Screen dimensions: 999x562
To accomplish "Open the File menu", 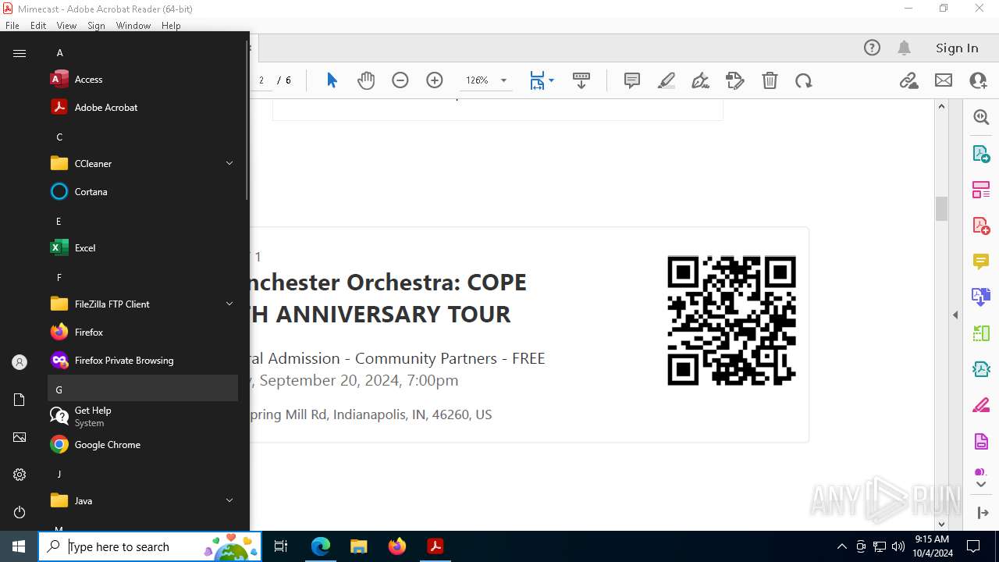I will [12, 26].
